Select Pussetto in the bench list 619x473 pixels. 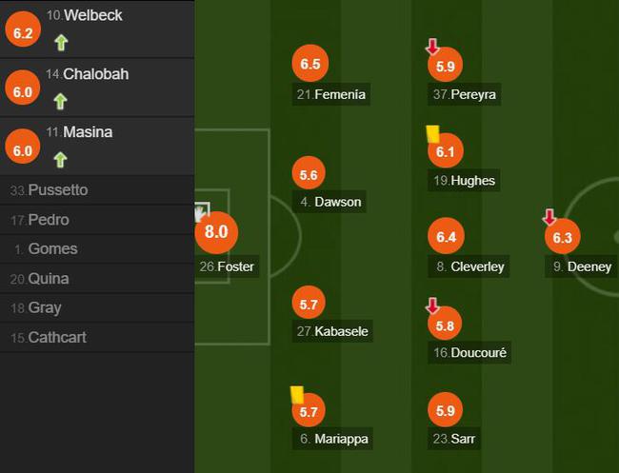tap(97, 190)
